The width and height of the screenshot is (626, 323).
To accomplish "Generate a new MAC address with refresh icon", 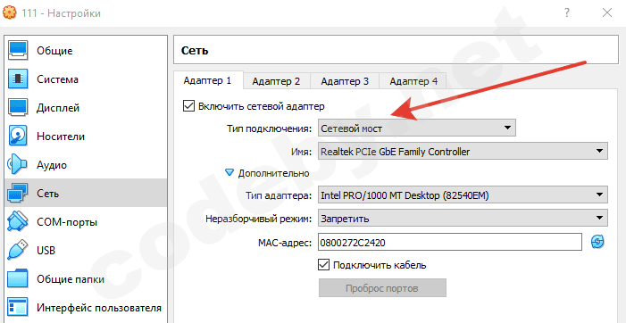I will click(597, 242).
